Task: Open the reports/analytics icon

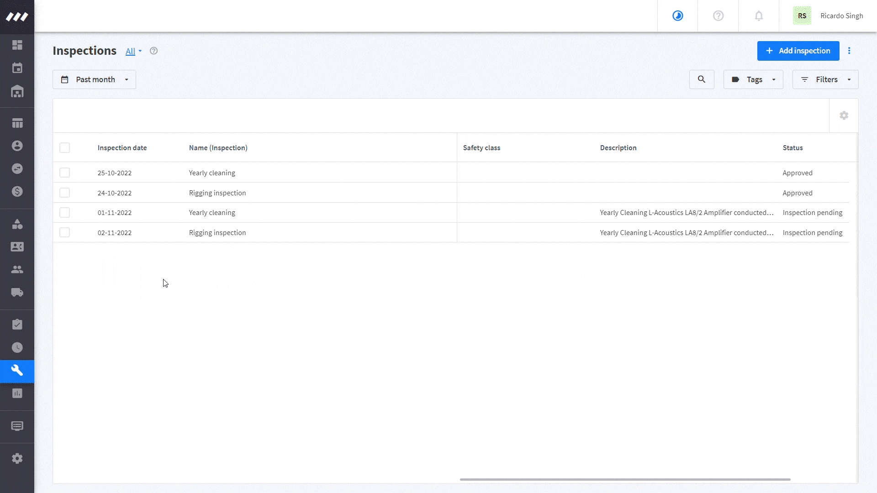Action: click(17, 393)
